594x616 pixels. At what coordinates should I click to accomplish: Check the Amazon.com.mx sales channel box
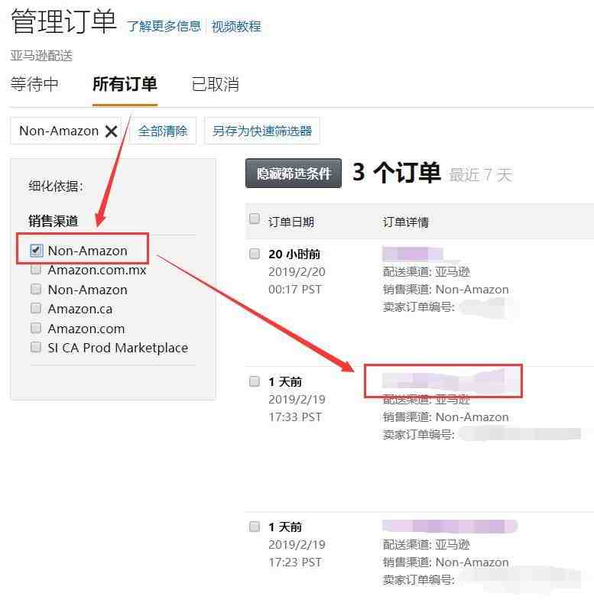coord(36,270)
